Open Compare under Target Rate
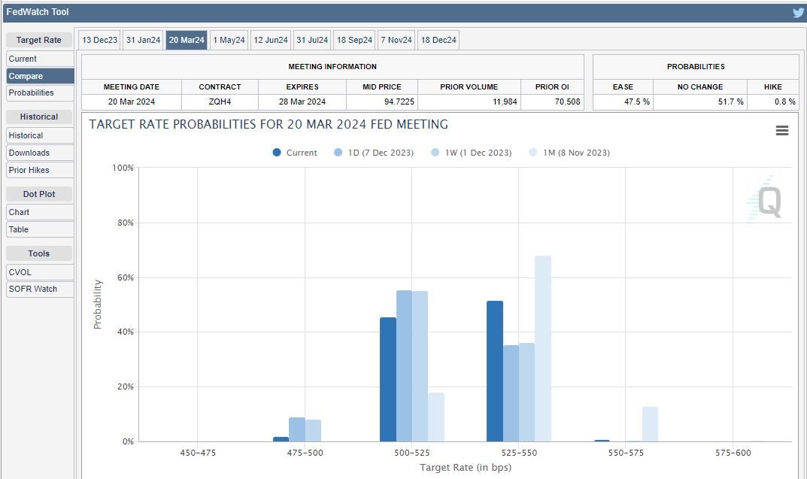Viewport: 807px width, 479px height. [x=40, y=76]
